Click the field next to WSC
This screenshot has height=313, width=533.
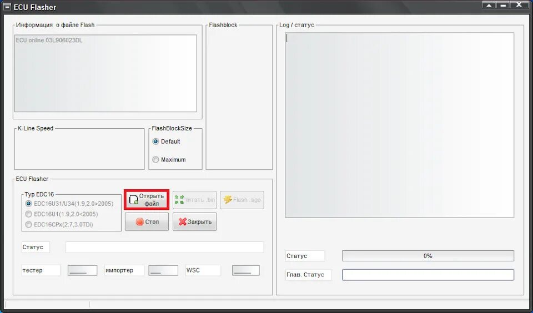point(246,270)
